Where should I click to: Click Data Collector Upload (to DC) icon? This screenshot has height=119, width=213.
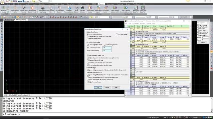click(x=115, y=9)
